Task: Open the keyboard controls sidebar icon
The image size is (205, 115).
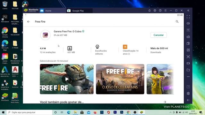Action: (188, 37)
